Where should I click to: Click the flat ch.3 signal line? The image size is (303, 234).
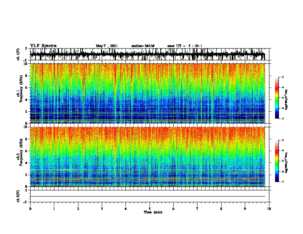point(148,197)
